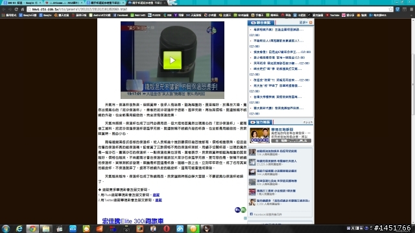Bookmark this page with the star icon

tap(390, 9)
